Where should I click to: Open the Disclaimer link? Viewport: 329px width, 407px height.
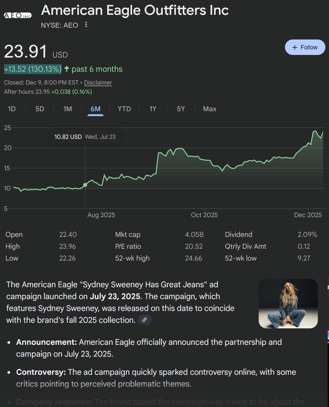point(98,83)
